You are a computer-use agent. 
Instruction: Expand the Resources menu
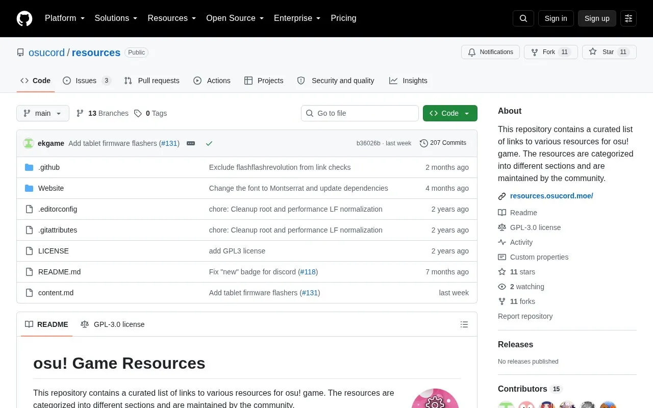172,18
